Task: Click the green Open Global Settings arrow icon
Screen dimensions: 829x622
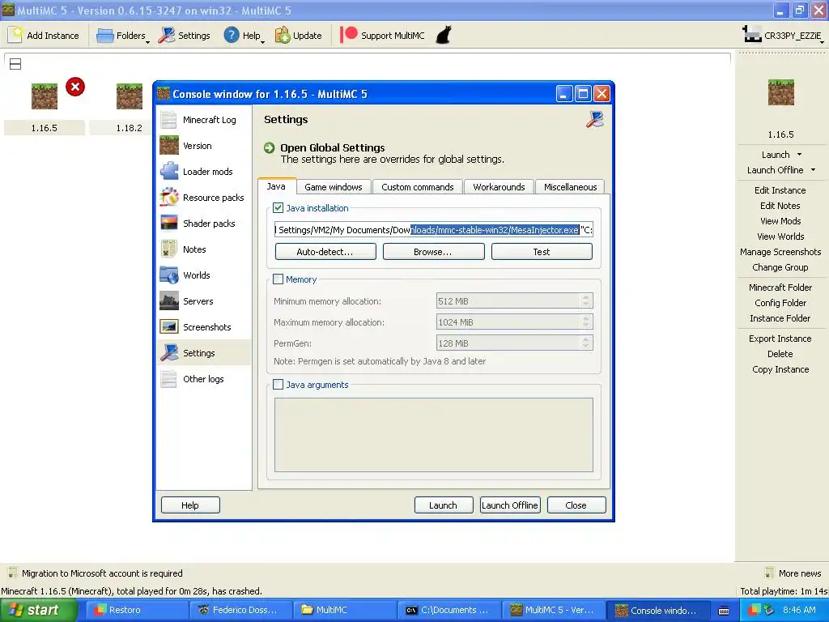Action: click(x=269, y=147)
